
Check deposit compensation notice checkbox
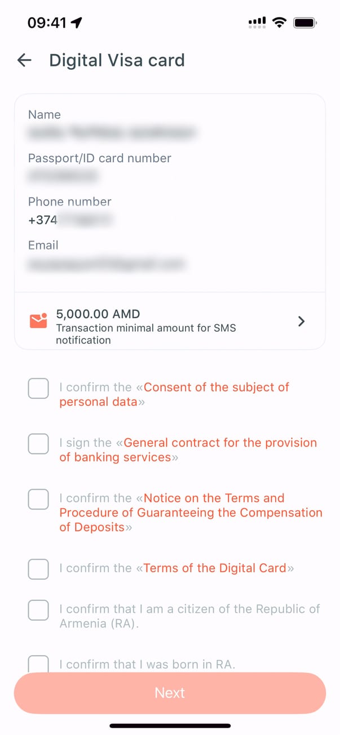click(38, 499)
